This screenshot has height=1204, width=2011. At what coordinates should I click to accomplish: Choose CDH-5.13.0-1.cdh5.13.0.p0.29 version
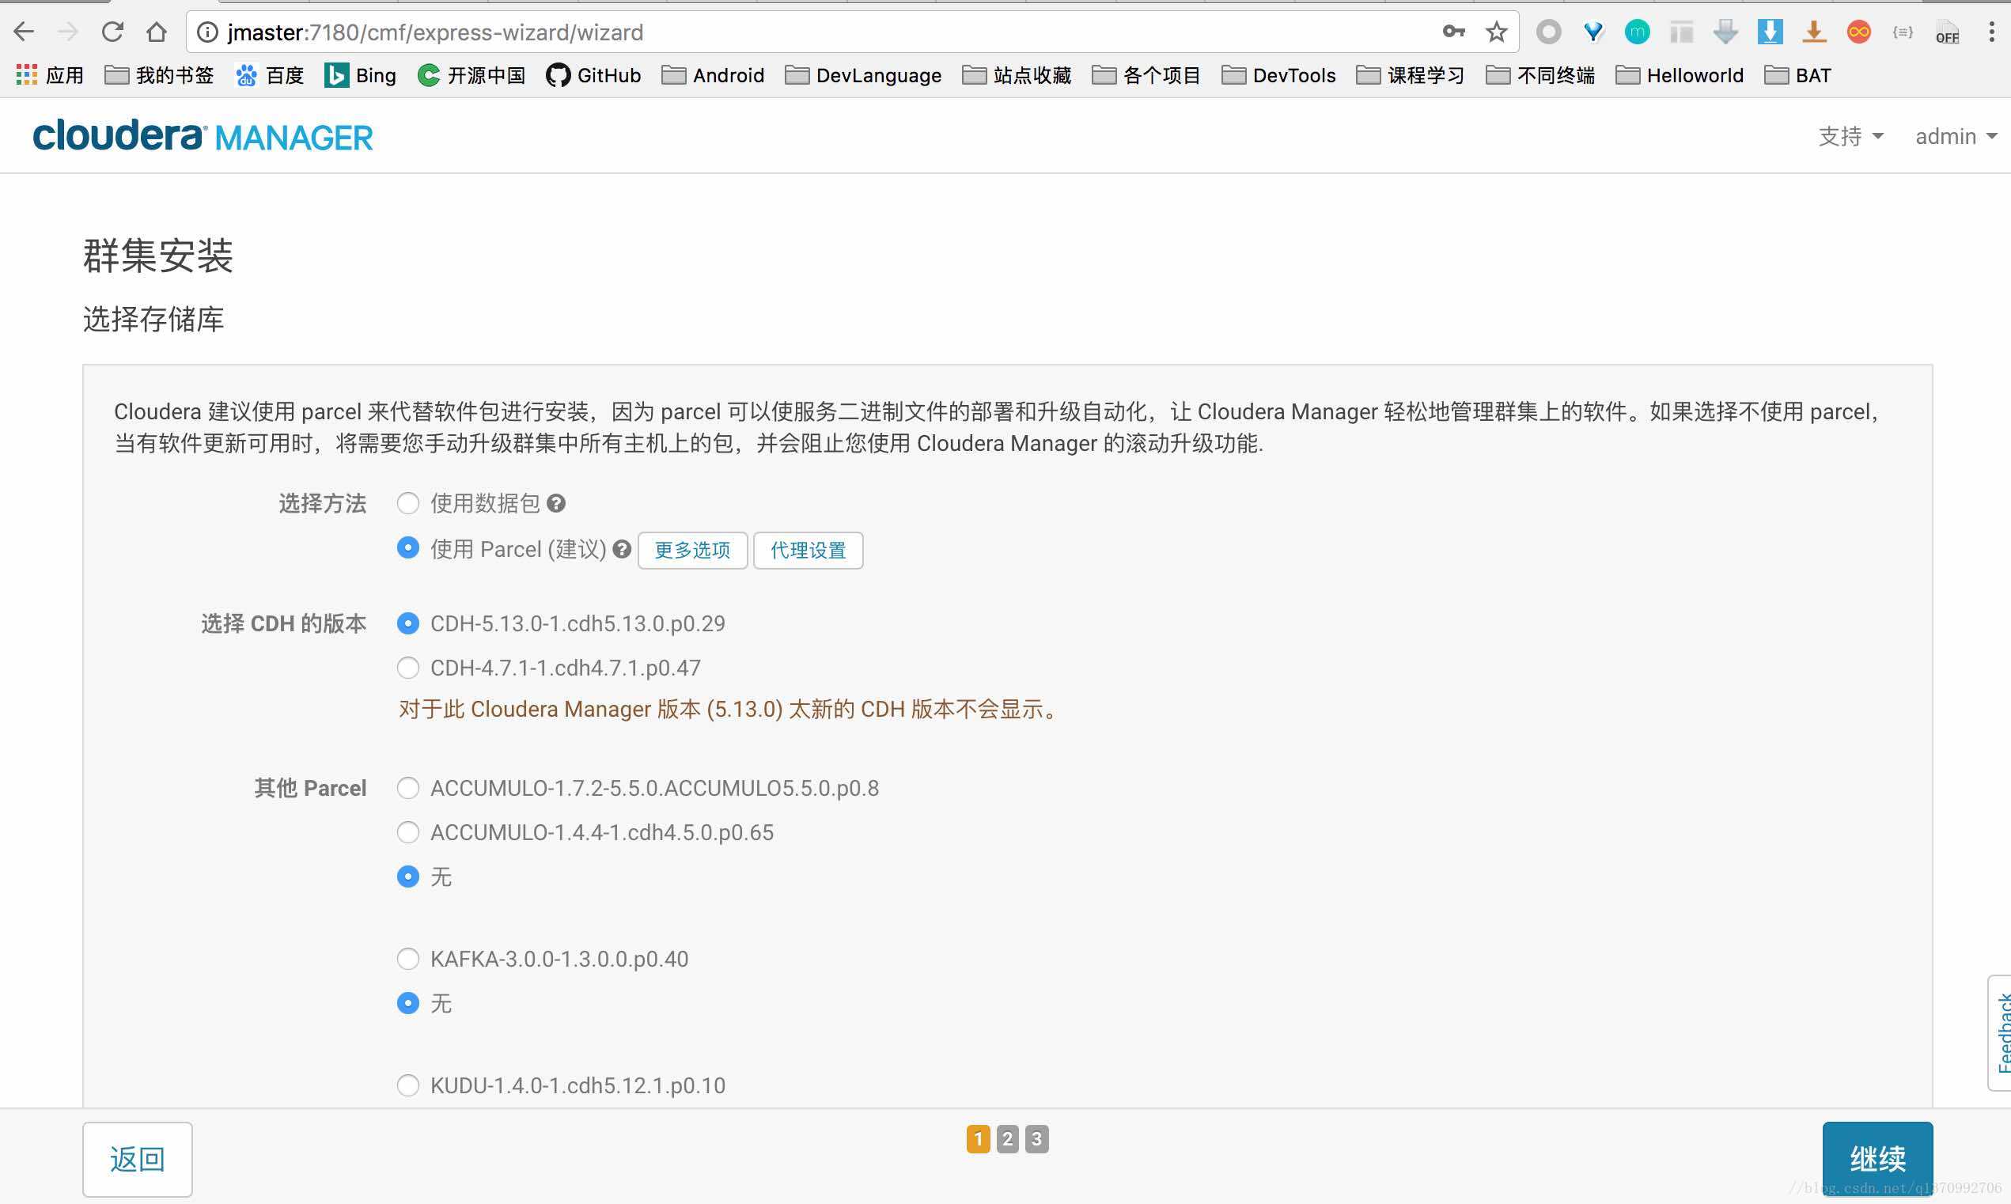[408, 623]
